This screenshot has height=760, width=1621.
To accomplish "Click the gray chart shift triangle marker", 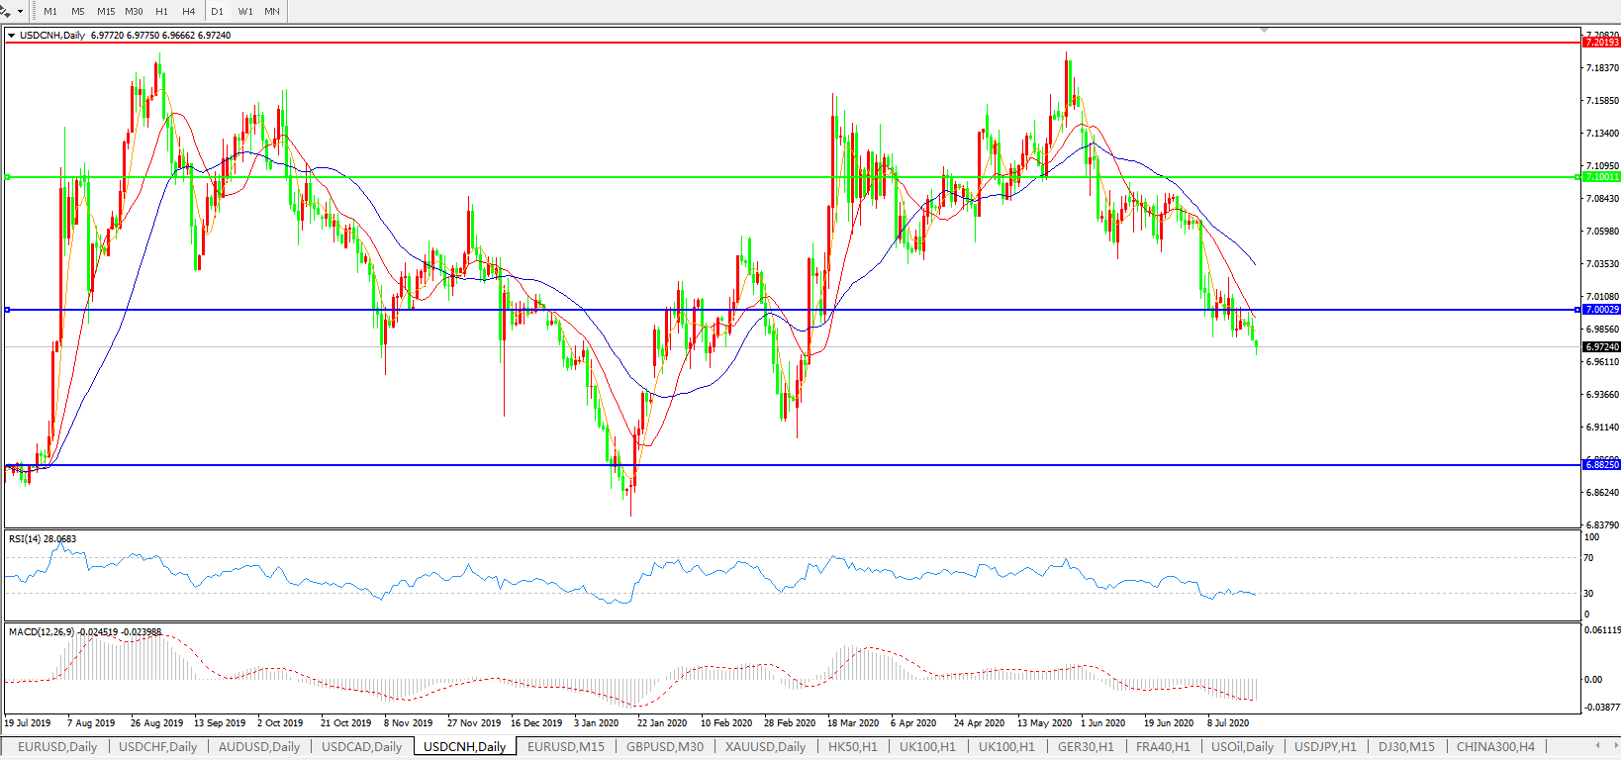I will tap(1264, 31).
